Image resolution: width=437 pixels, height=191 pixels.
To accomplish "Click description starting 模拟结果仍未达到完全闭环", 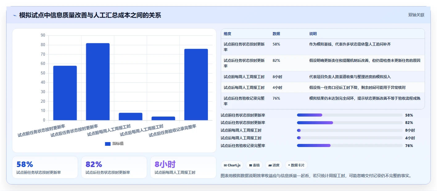I will click(x=365, y=98).
